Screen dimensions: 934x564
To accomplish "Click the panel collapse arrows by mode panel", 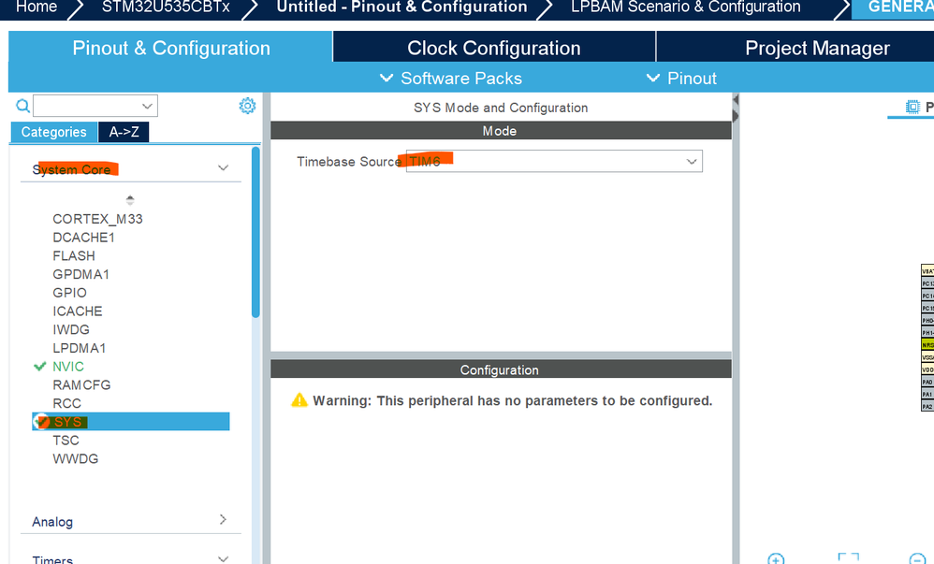I will (x=736, y=108).
